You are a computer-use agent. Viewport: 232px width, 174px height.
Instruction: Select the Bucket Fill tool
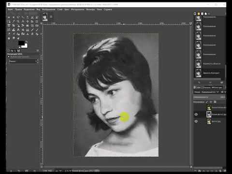(23, 29)
